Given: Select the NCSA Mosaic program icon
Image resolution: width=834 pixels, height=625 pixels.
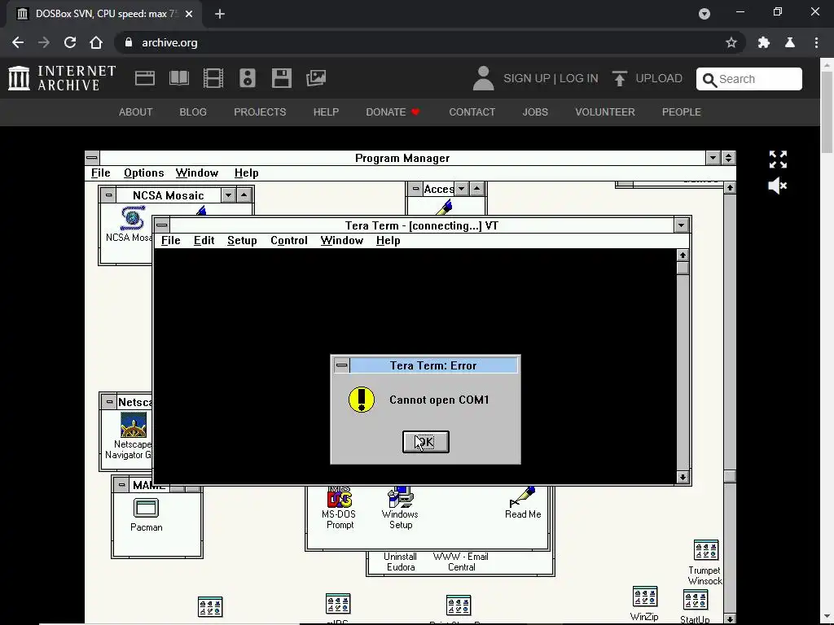Looking at the screenshot, I should [x=132, y=218].
